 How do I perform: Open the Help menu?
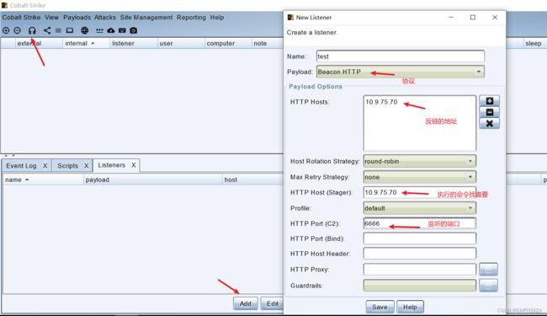click(x=217, y=17)
